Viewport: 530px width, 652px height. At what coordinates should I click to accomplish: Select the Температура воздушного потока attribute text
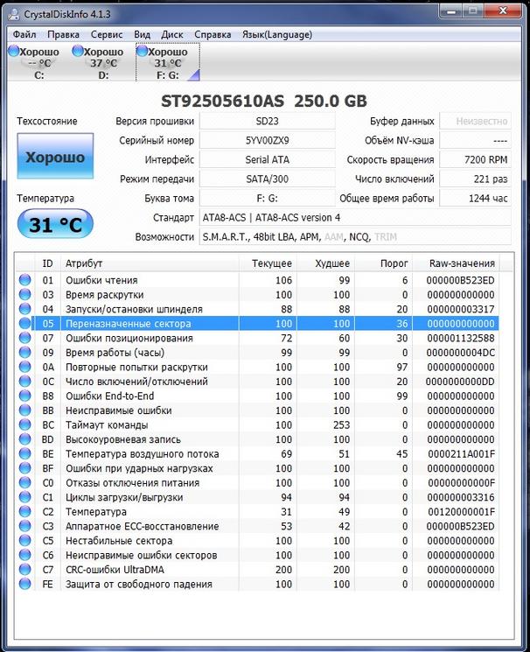coord(143,454)
